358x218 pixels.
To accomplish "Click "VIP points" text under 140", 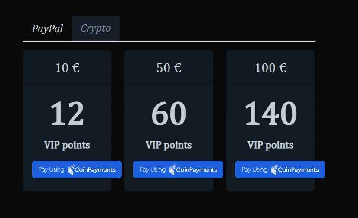I will (270, 145).
